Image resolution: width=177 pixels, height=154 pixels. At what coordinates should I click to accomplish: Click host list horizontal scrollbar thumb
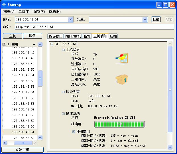click(x=23, y=143)
